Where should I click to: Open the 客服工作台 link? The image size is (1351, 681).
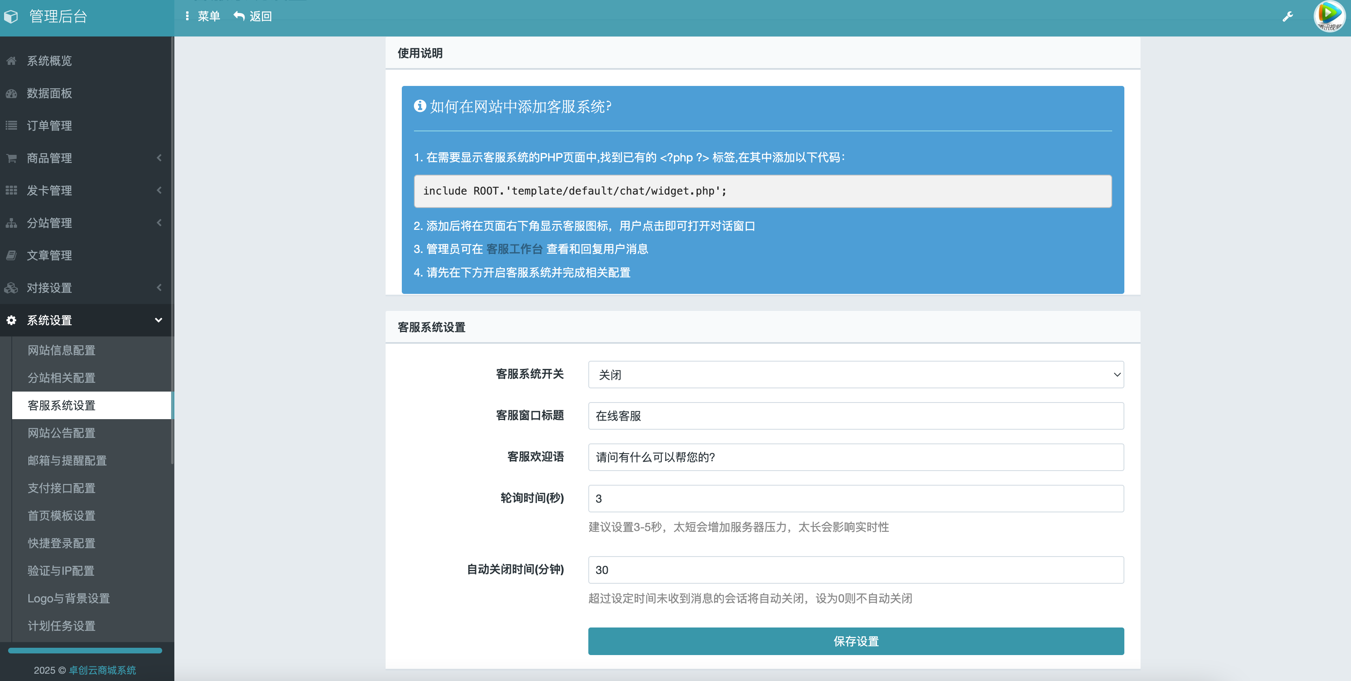pos(514,249)
